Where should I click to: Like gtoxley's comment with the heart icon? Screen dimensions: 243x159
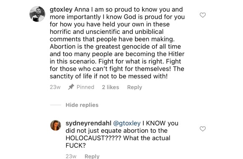point(202,15)
